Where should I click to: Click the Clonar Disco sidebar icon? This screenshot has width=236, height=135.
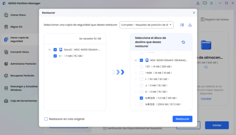[x=6, y=15]
